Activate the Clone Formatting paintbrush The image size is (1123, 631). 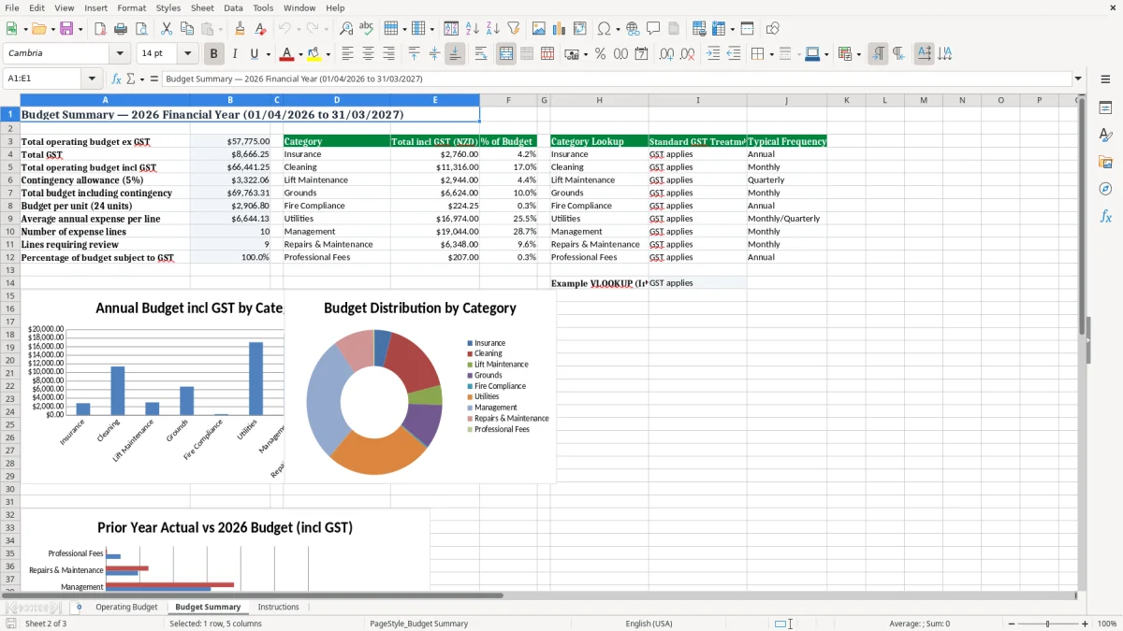click(x=240, y=29)
